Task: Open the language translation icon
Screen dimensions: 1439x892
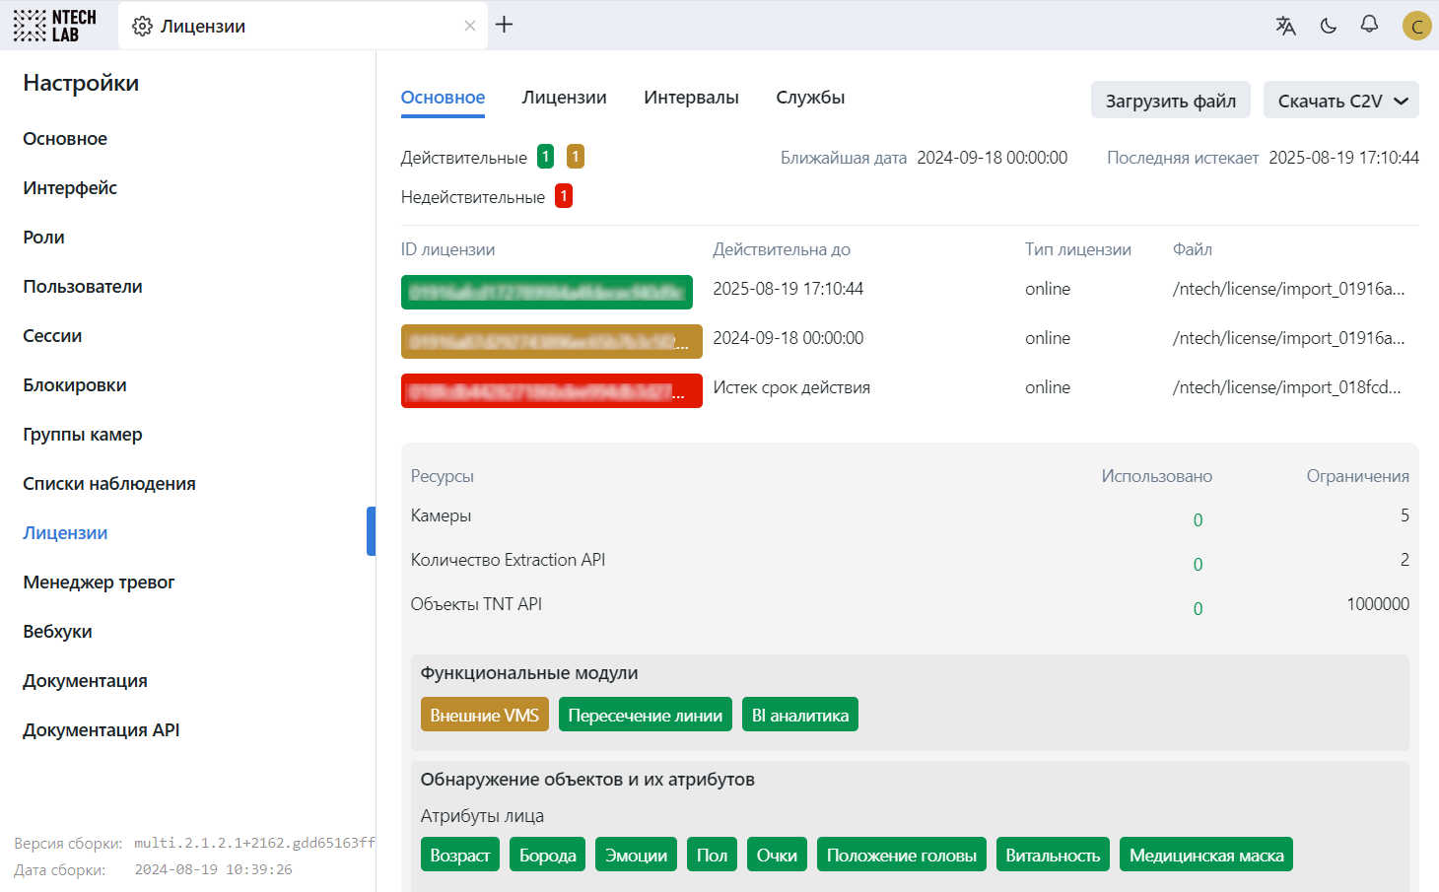Action: coord(1285,26)
